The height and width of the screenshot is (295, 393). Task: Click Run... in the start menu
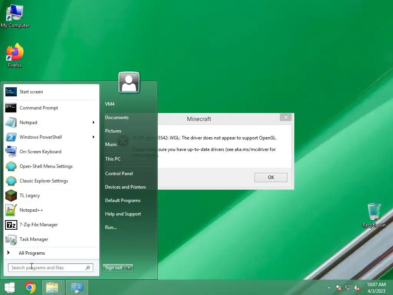click(111, 227)
